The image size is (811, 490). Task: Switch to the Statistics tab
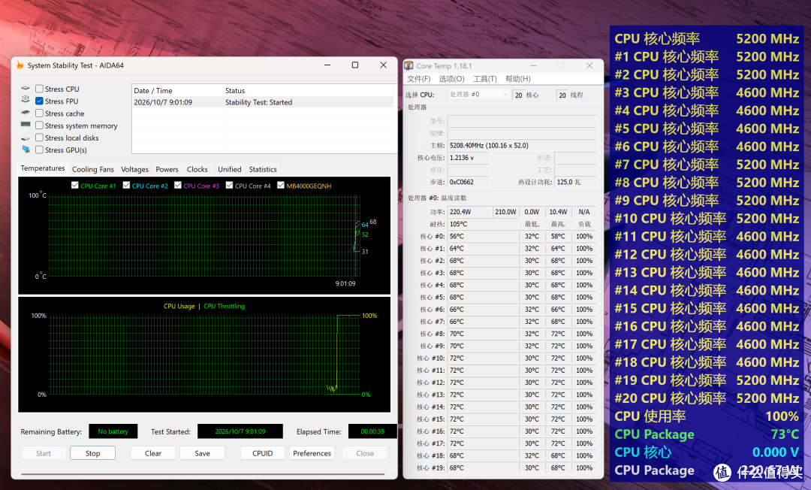(x=263, y=169)
